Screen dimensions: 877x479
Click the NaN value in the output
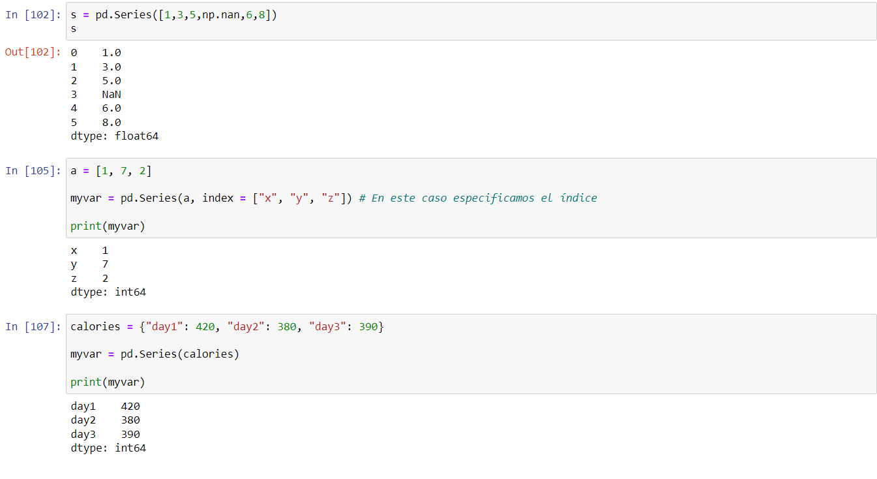(111, 95)
